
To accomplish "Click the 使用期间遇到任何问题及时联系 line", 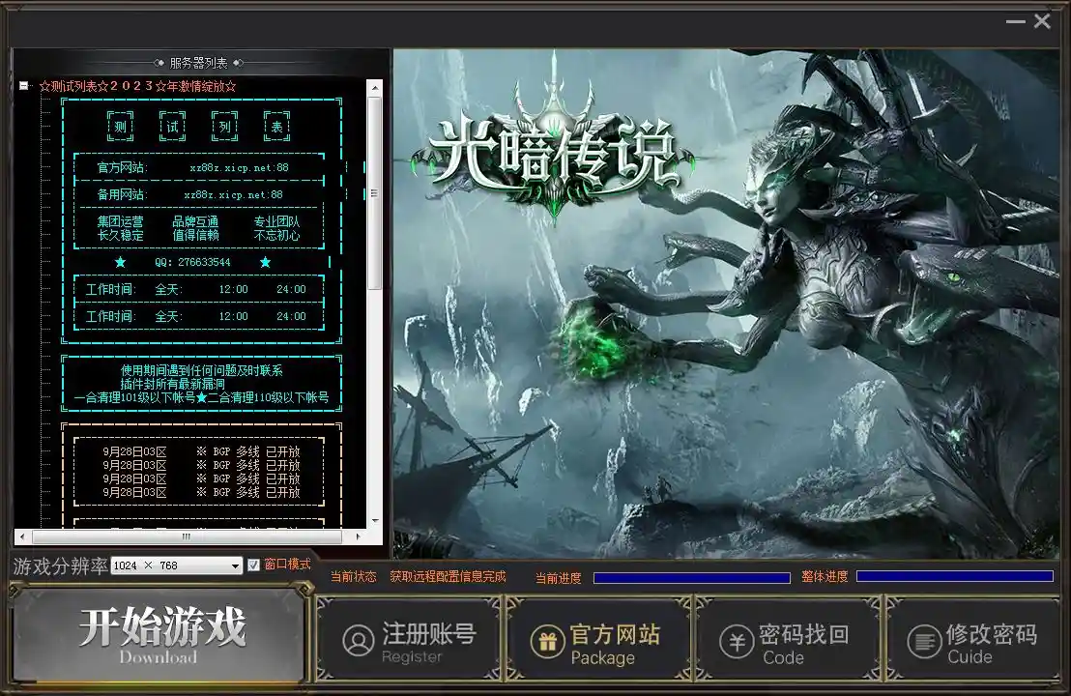I will (201, 371).
